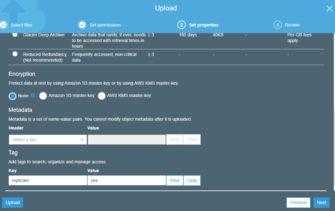The height and width of the screenshot is (211, 335).
Task: Click the Next button
Action: [321, 202]
